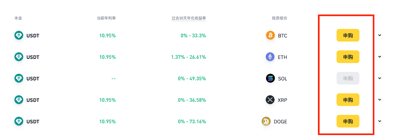Expand the XRP row details chevron
401x138 pixels.
(x=380, y=100)
